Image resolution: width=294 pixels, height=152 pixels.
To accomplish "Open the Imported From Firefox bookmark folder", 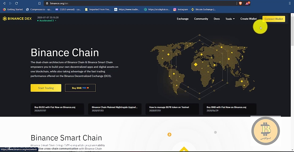I will pyautogui.click(x=98, y=9).
